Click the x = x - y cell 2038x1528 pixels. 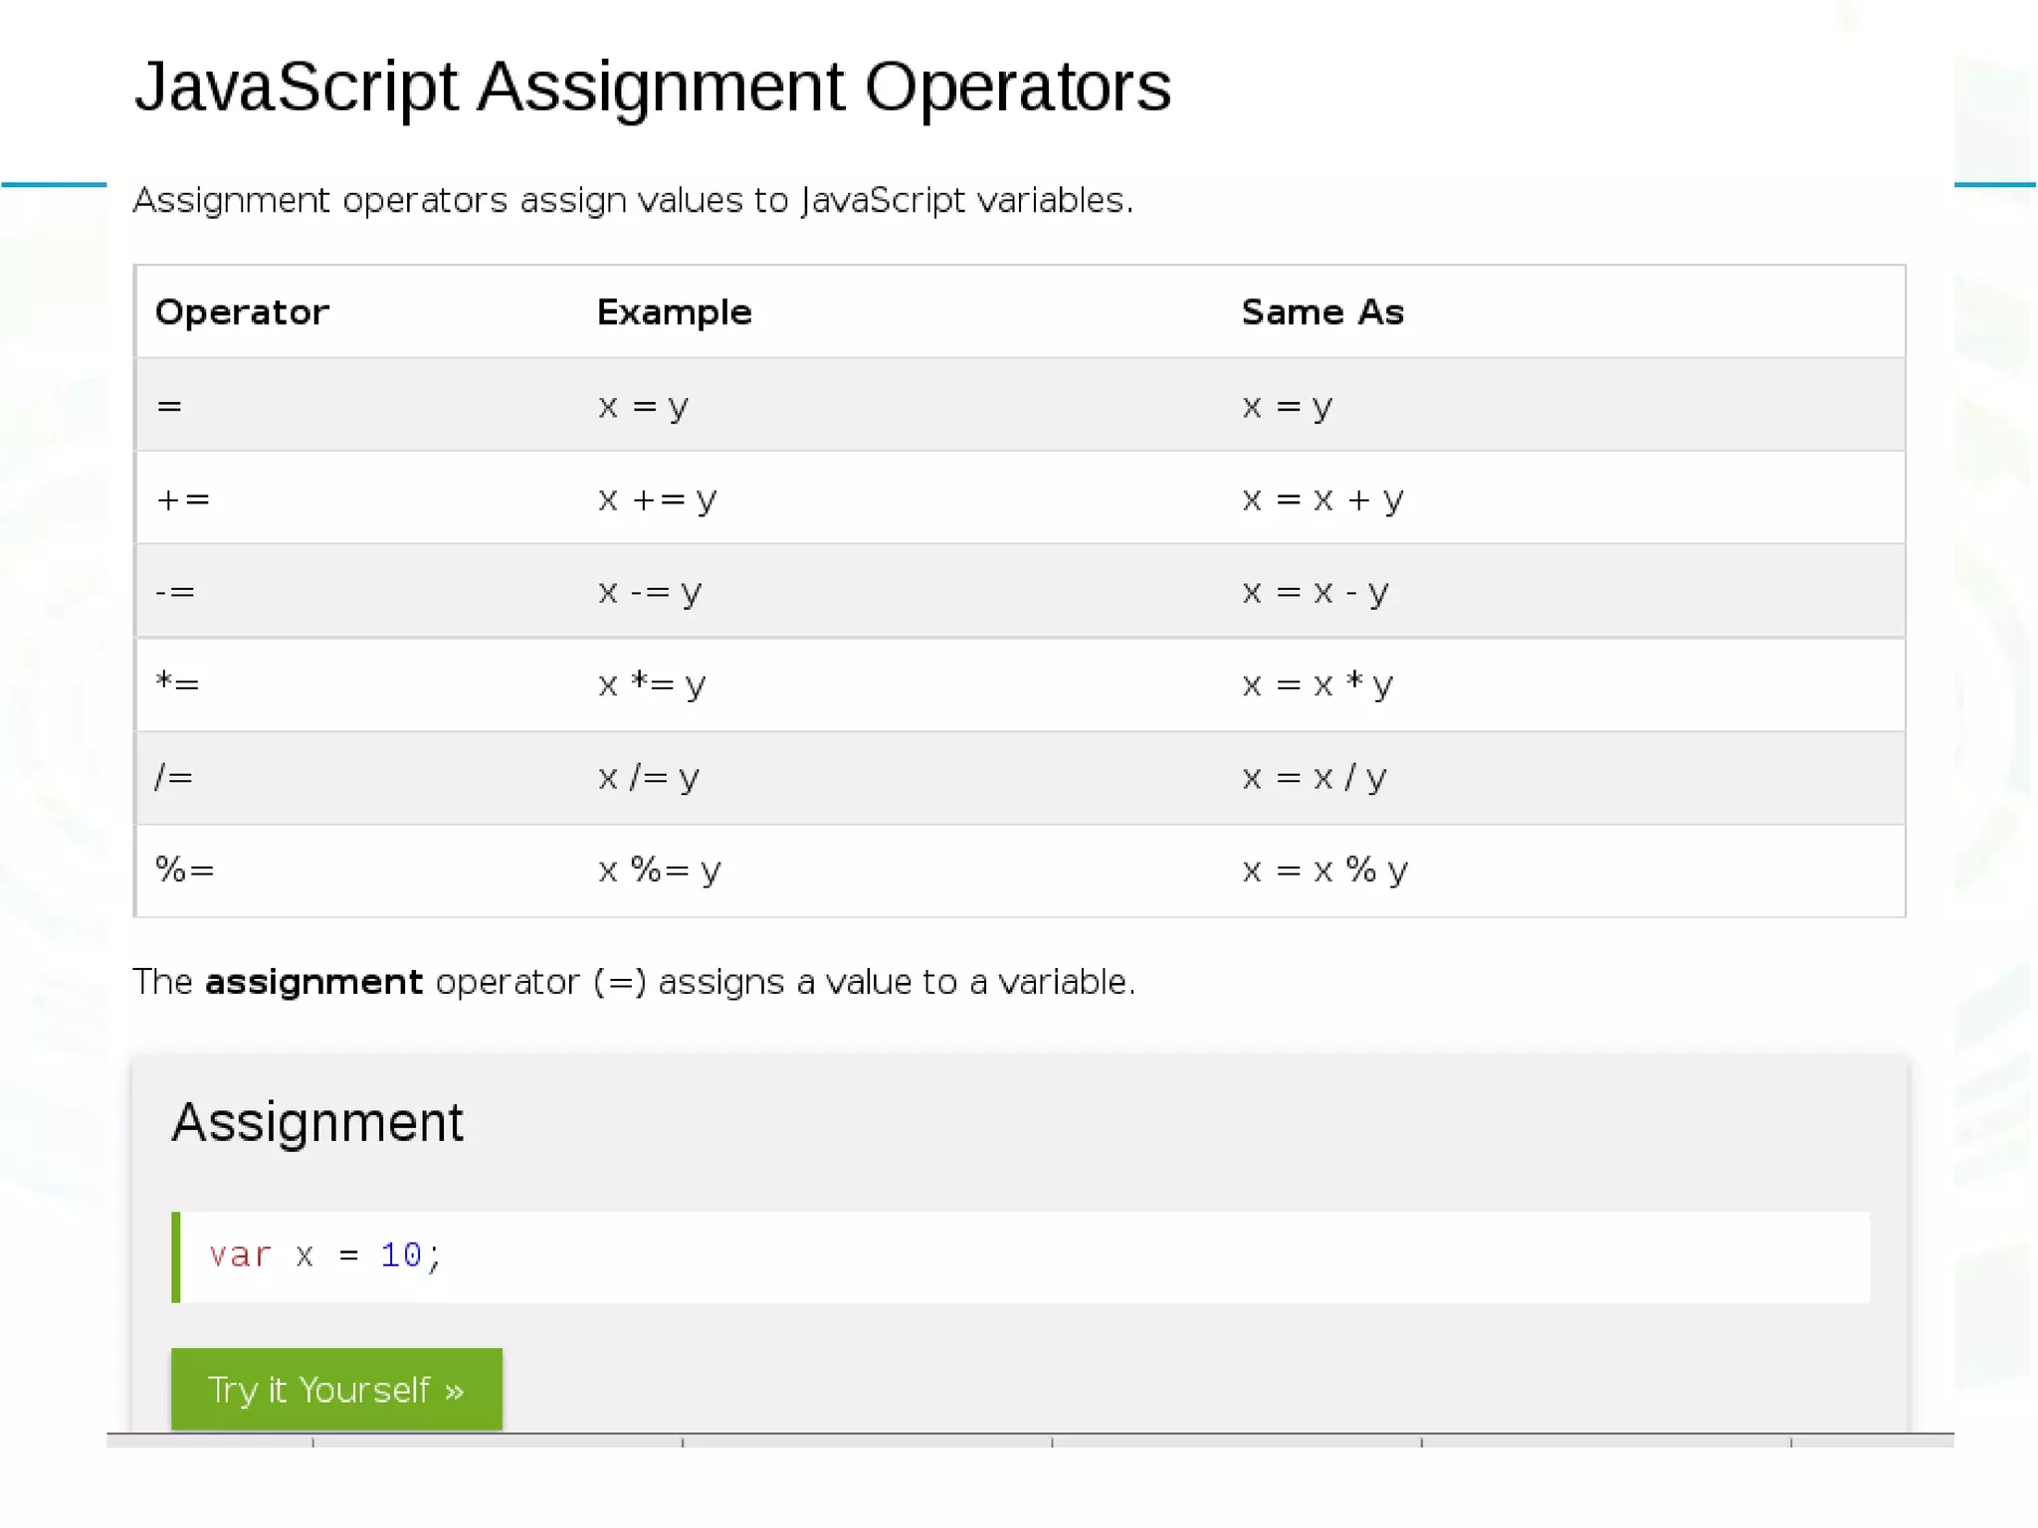pos(1315,592)
